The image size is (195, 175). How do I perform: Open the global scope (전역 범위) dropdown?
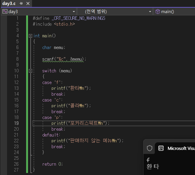[x=150, y=12]
